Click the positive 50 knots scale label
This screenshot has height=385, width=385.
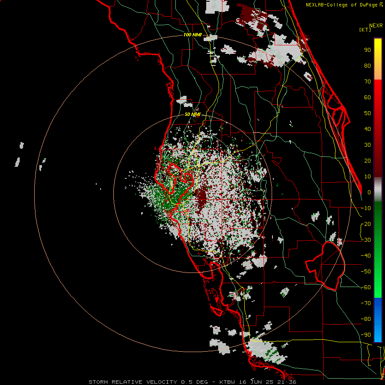(367, 113)
